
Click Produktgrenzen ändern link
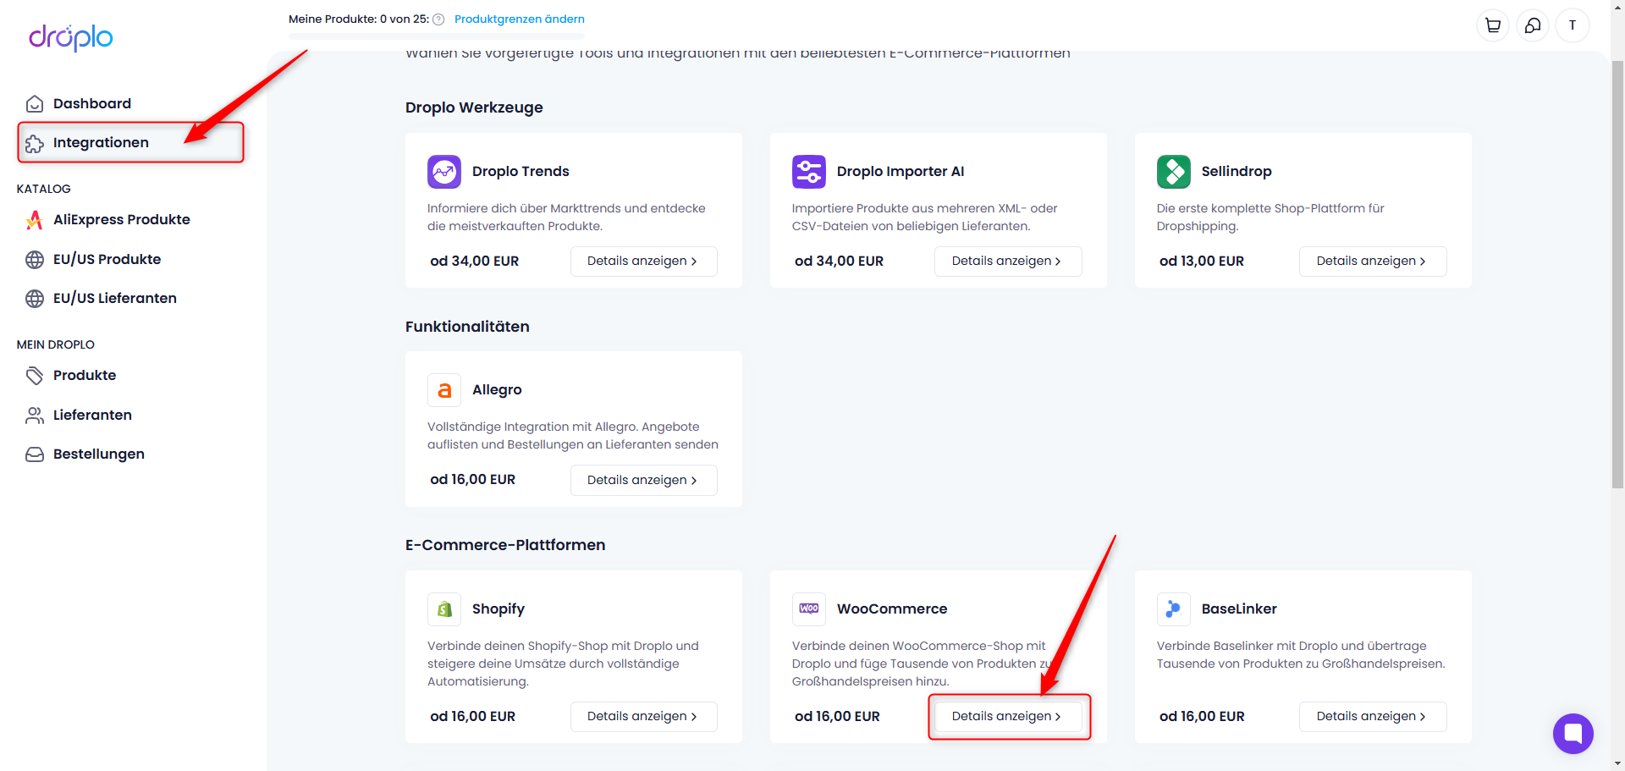click(520, 19)
